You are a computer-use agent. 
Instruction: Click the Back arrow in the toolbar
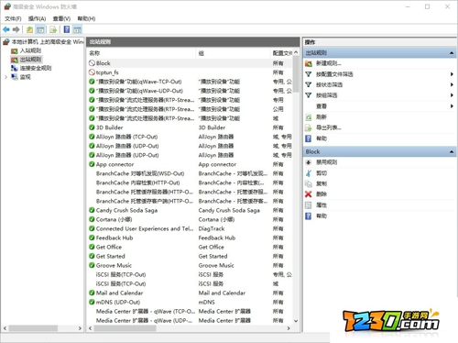point(6,29)
